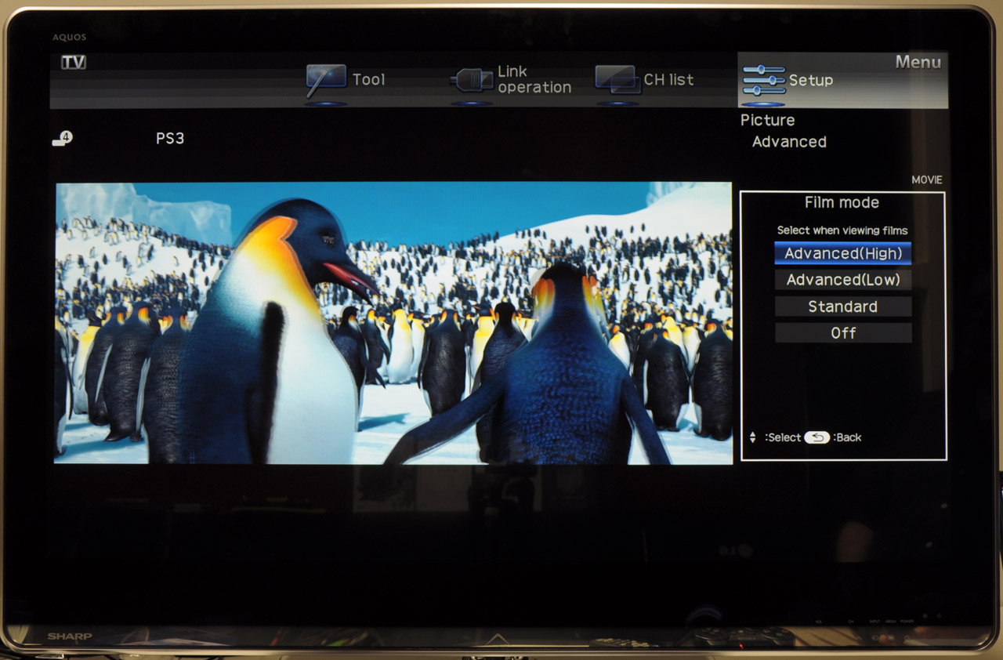This screenshot has height=660, width=1003.
Task: Click the Menu title text
Action: (918, 63)
